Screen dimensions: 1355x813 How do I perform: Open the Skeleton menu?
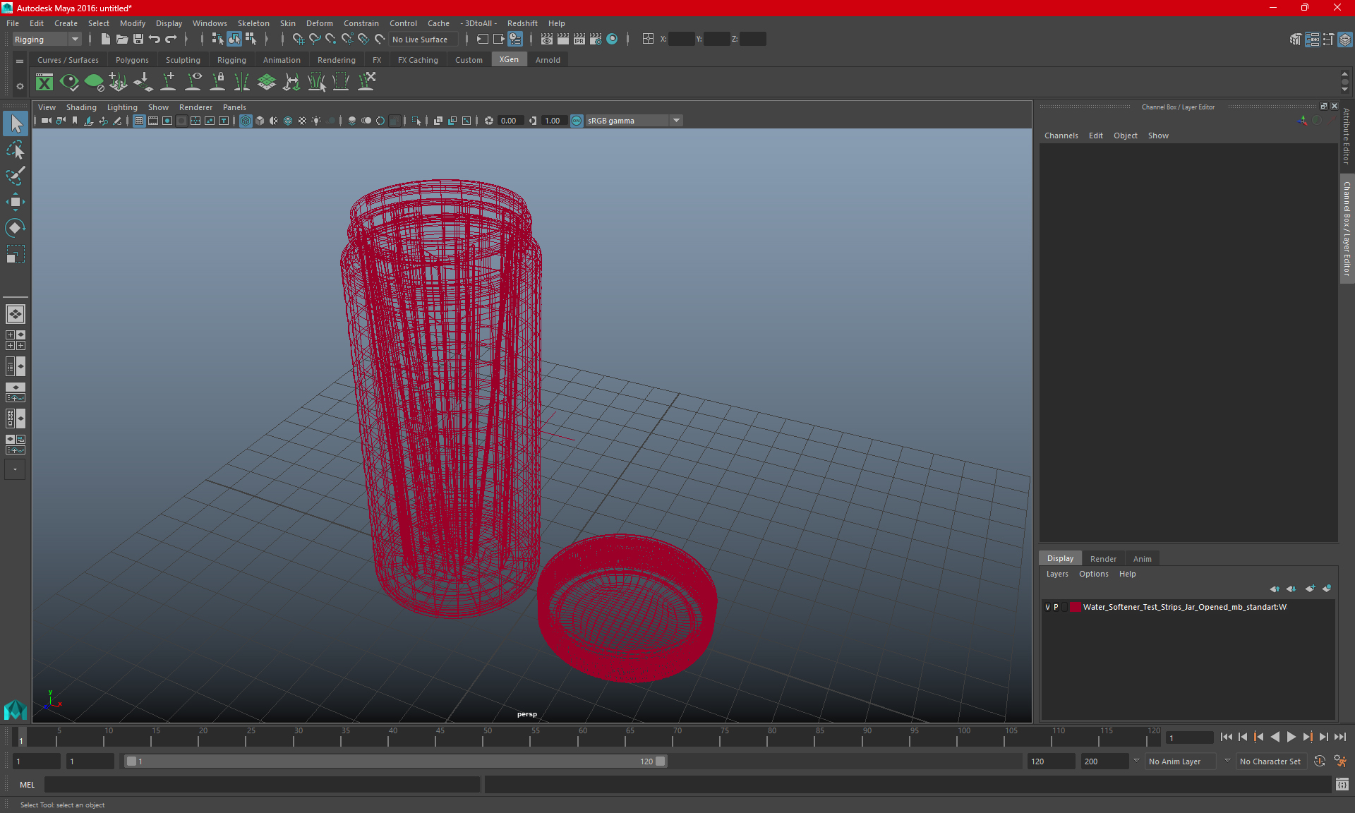[253, 23]
